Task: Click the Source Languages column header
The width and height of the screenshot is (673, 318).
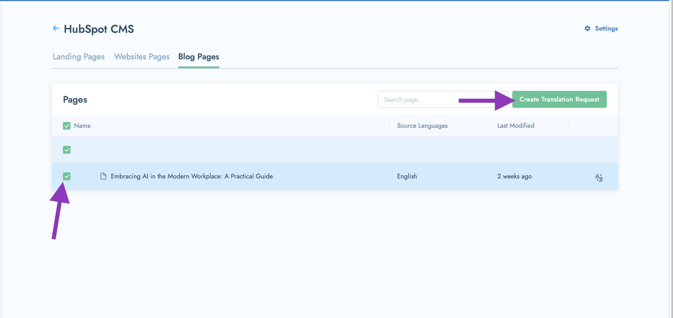Action: pos(422,126)
